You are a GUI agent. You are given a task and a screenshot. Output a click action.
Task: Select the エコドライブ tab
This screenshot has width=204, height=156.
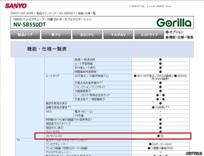click(149, 35)
